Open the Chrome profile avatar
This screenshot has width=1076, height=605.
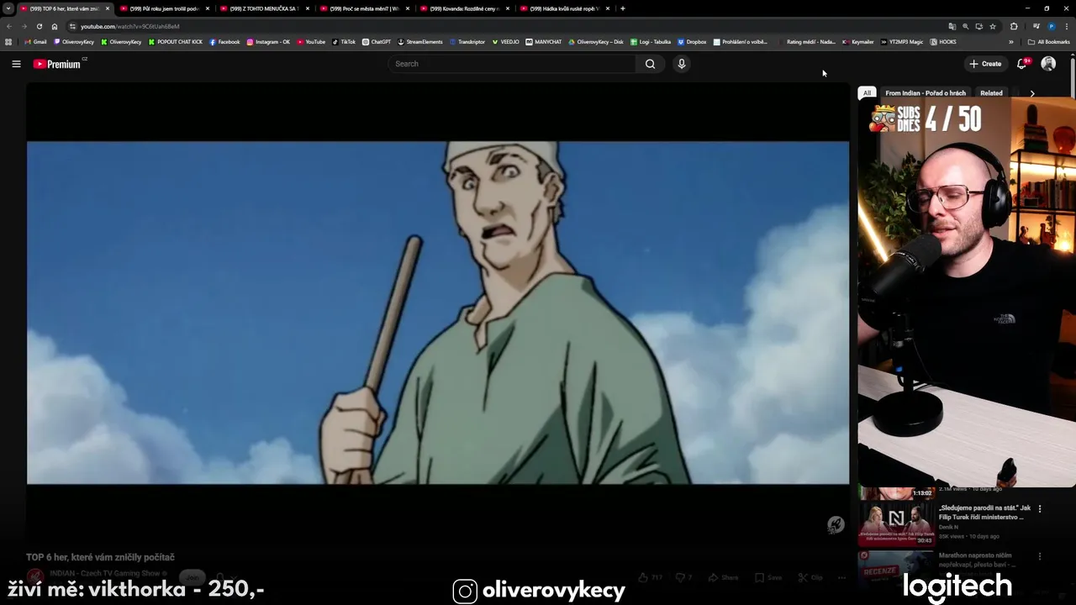tap(1052, 26)
